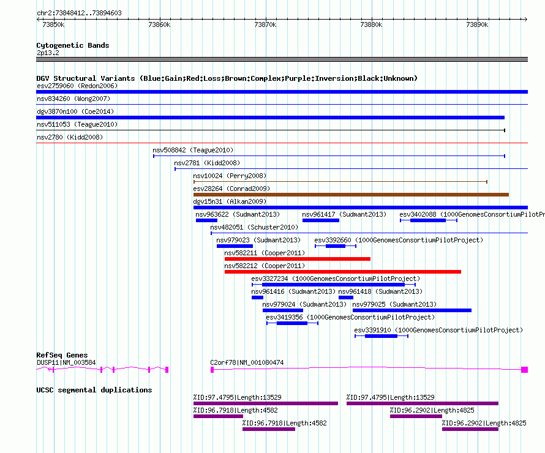Click the Cytogenetic Bands track title
Viewport: 545px width, 453px height.
pyautogui.click(x=73, y=45)
